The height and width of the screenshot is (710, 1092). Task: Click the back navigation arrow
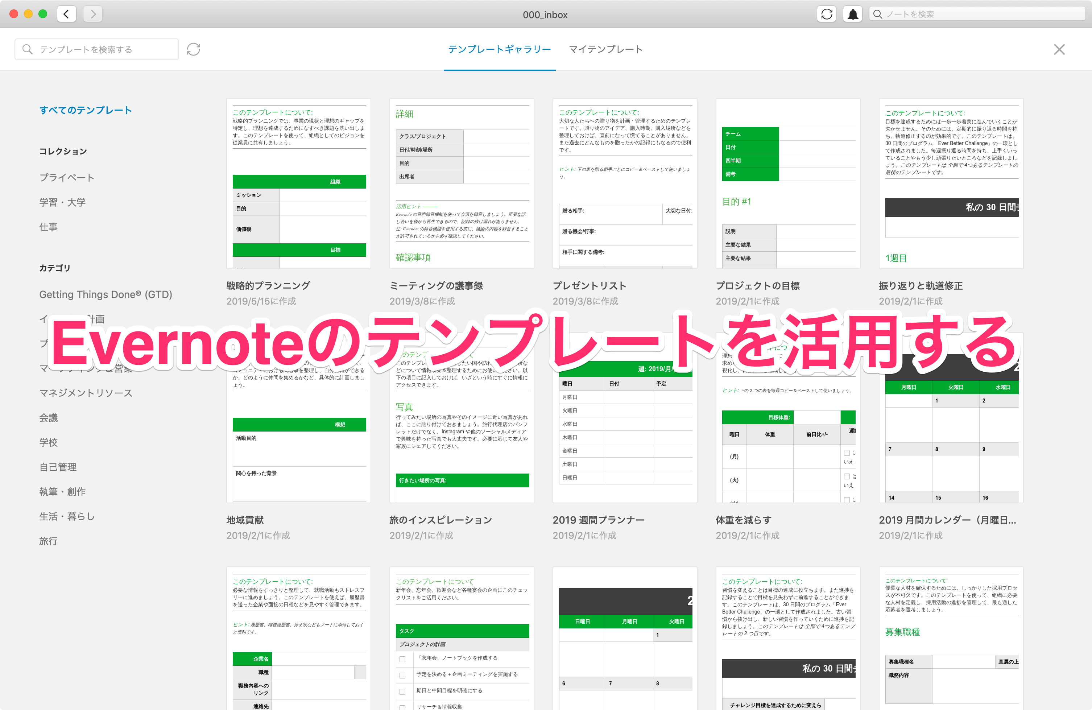click(67, 14)
